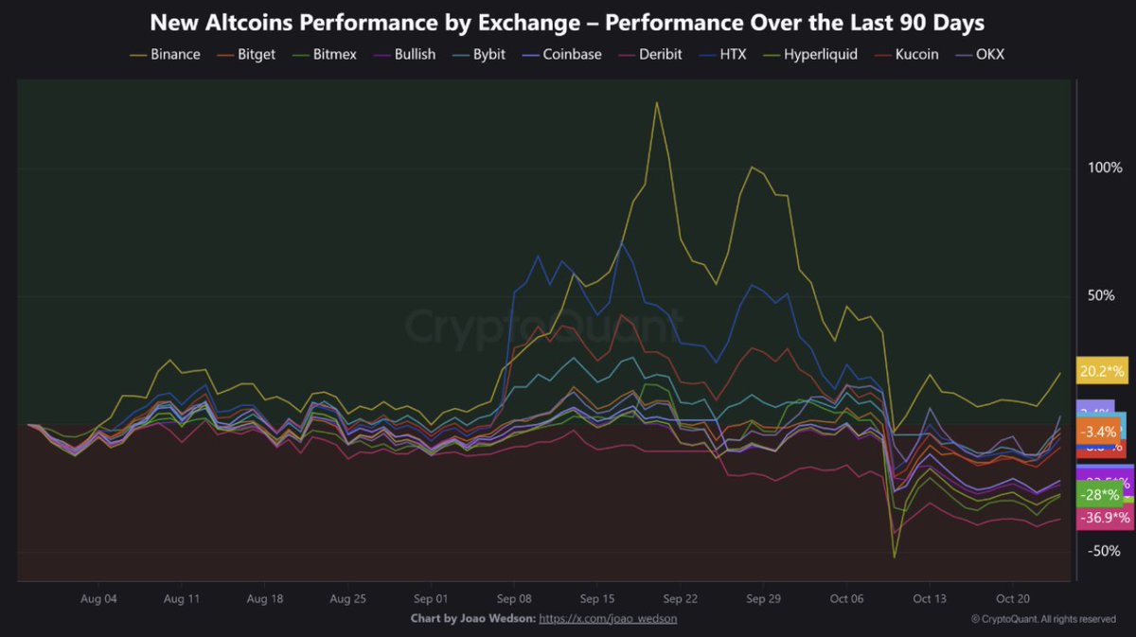Image resolution: width=1136 pixels, height=637 pixels.
Task: Toggle the Bitmex legend entry
Action: click(x=337, y=54)
